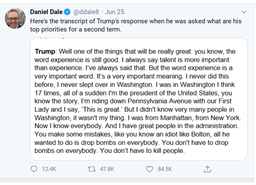Click the 84.5K like count
The height and width of the screenshot is (185, 256).
pos(164,169)
